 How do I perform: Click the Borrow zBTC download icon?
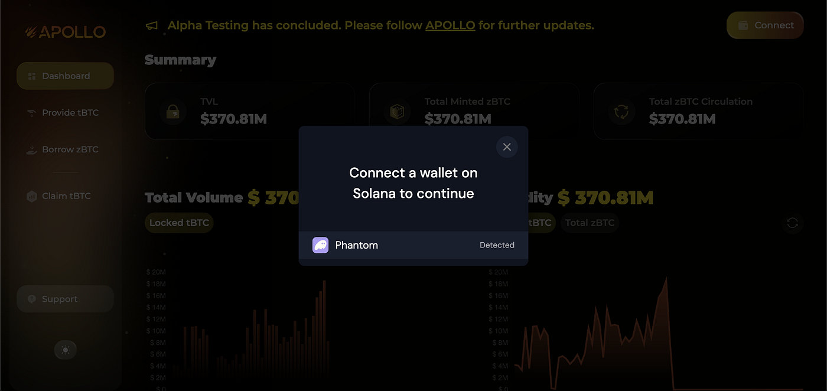(x=31, y=149)
